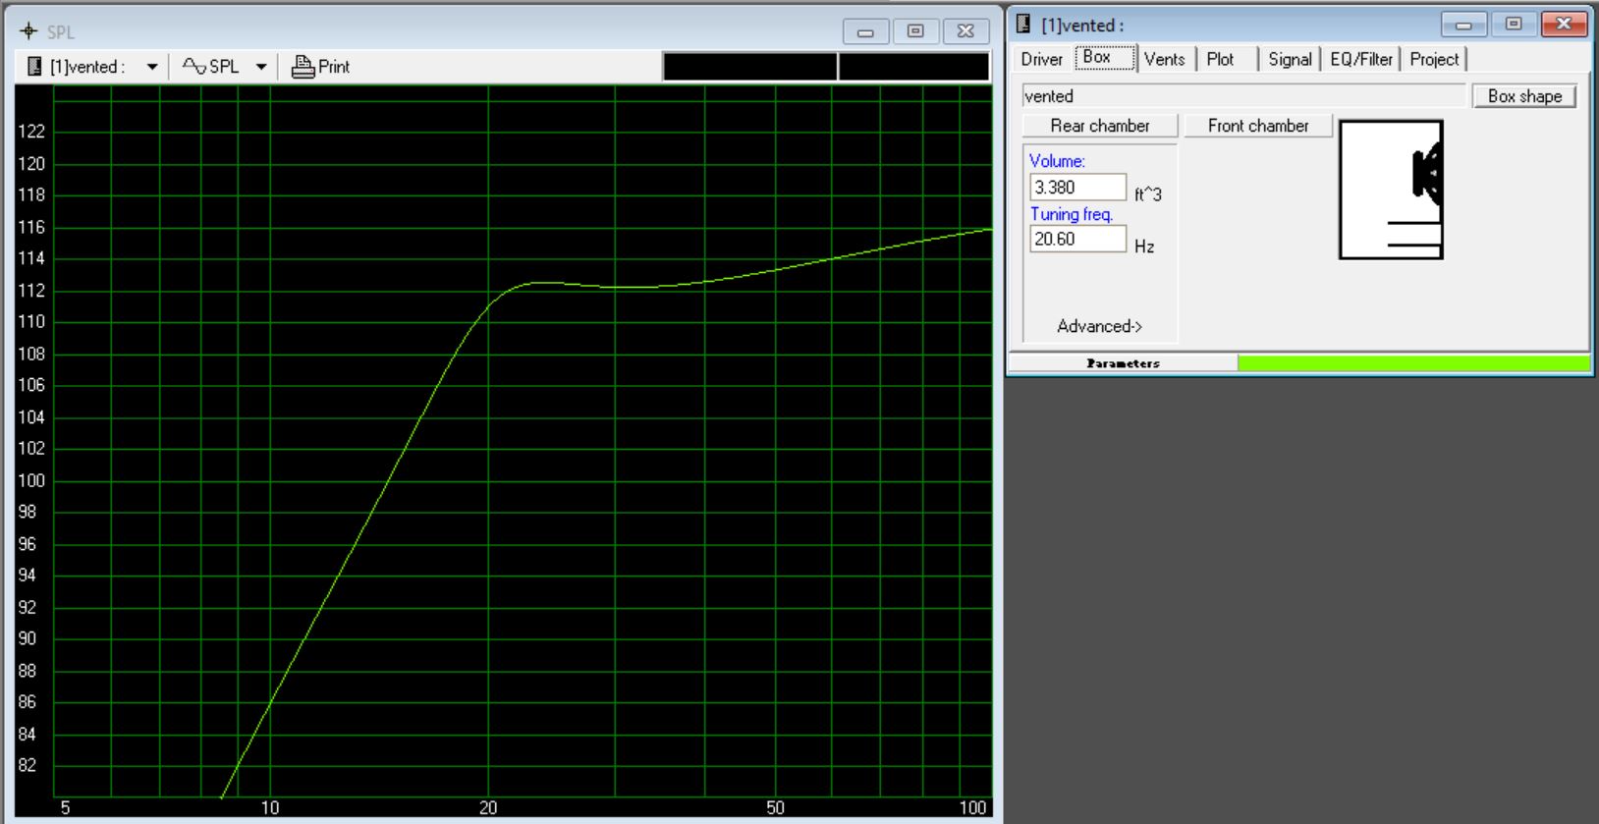Click the ft^3 unit label

tap(1147, 194)
